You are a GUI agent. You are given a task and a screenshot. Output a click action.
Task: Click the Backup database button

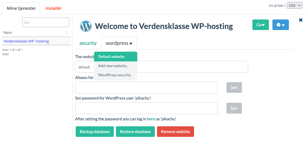click(x=95, y=132)
